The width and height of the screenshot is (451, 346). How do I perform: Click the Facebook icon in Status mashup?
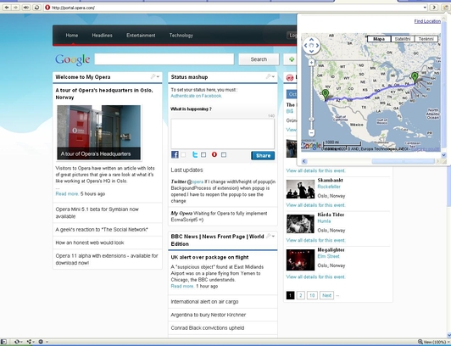coord(175,154)
